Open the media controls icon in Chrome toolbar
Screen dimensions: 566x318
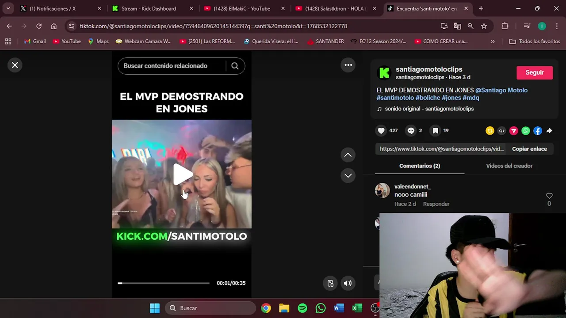[x=527, y=26]
